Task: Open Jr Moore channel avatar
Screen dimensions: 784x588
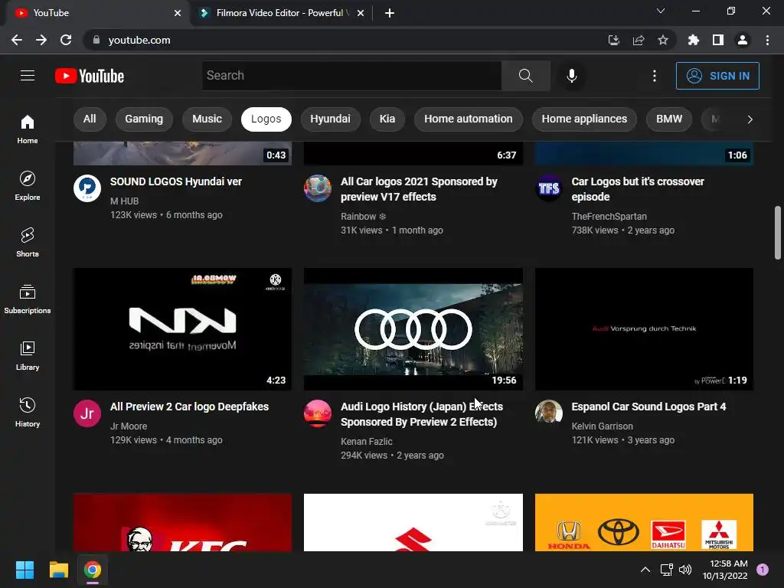Action: pos(87,413)
